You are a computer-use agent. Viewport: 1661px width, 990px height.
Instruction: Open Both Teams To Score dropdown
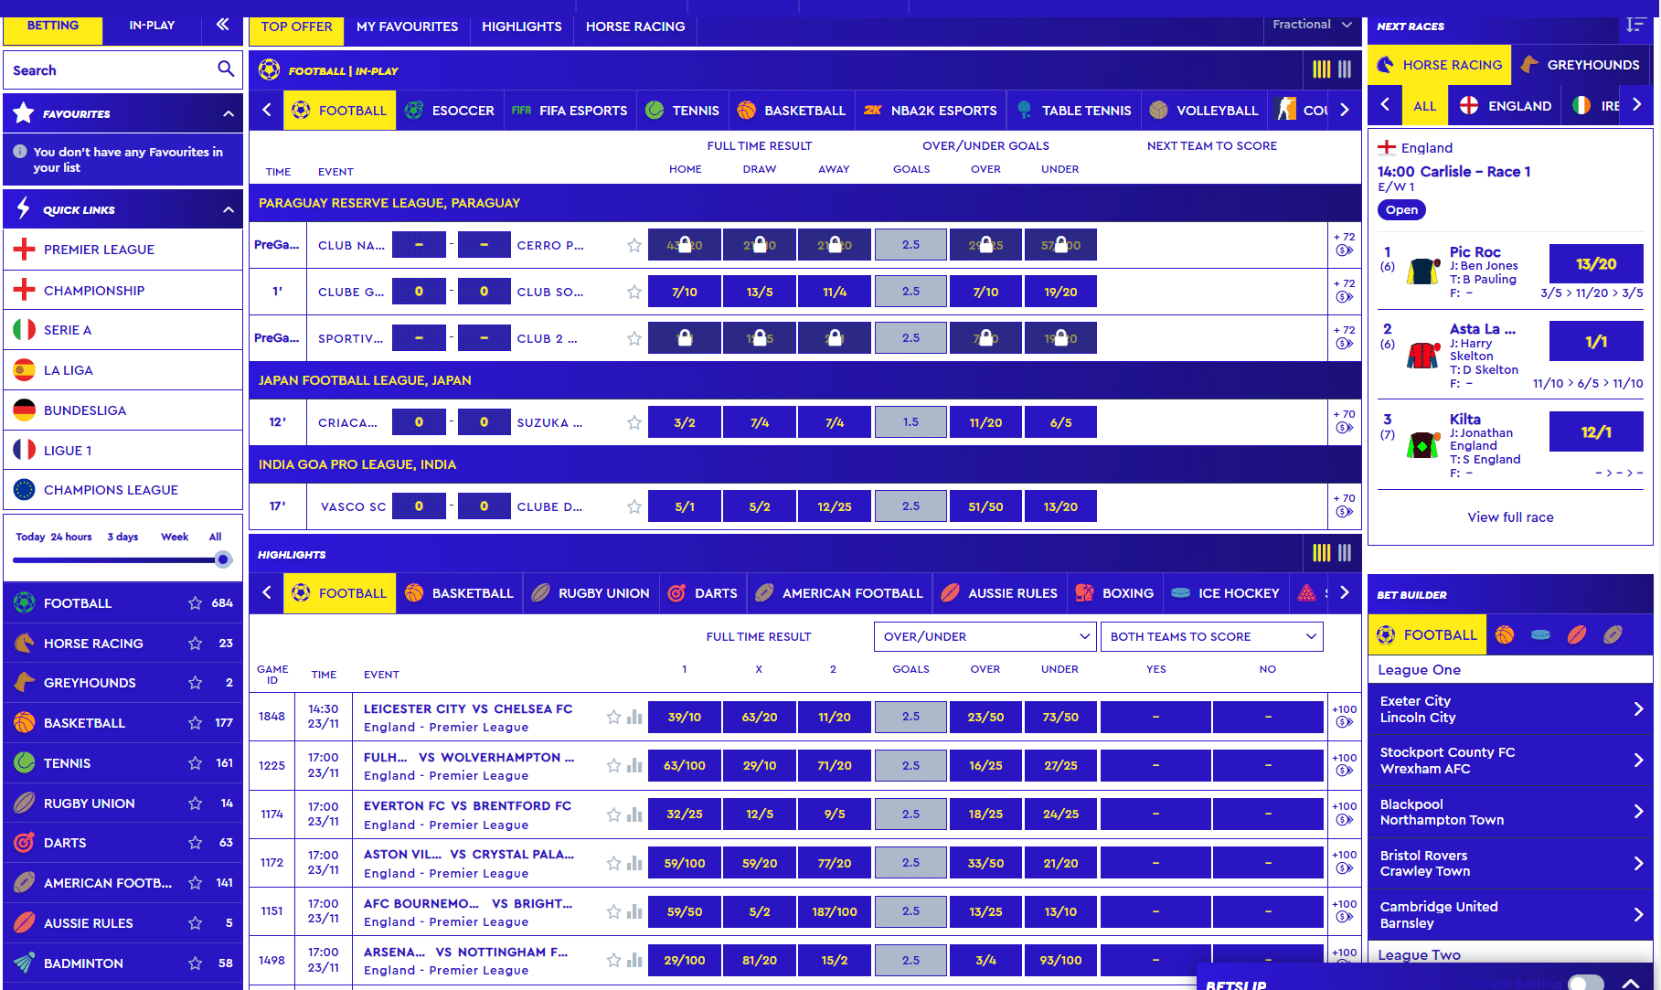(x=1212, y=636)
